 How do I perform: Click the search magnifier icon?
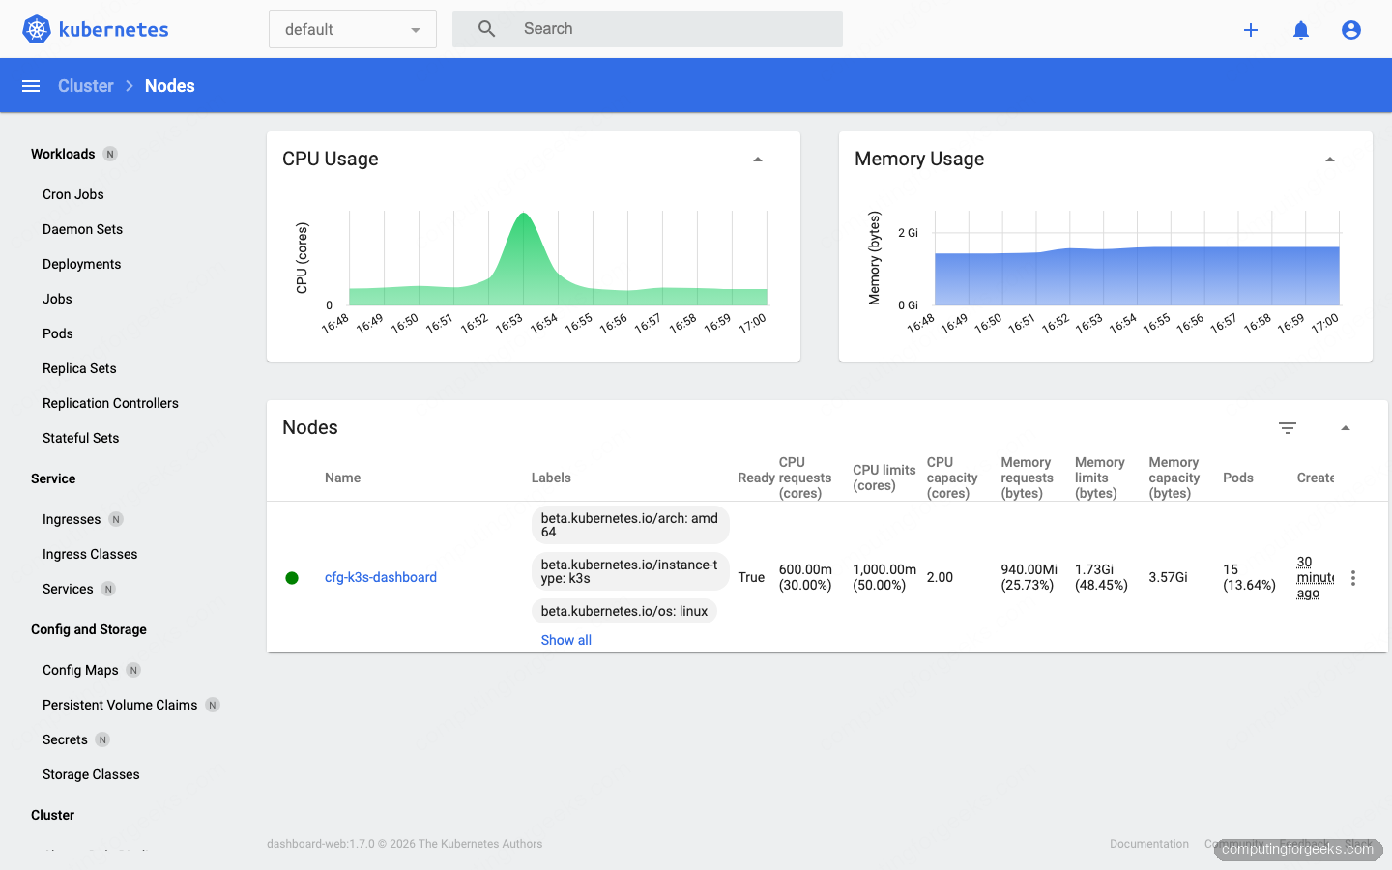click(x=486, y=28)
